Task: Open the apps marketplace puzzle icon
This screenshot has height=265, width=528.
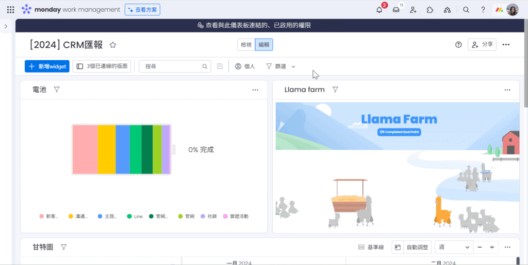Action: tap(430, 10)
